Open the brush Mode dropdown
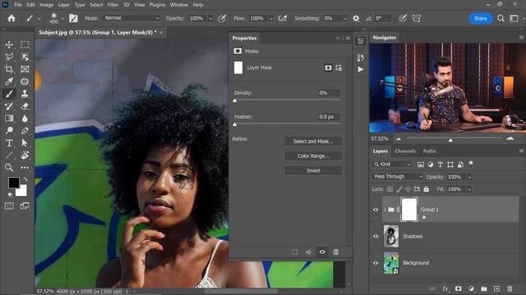Screen dimensions: 526x295 [x=131, y=18]
